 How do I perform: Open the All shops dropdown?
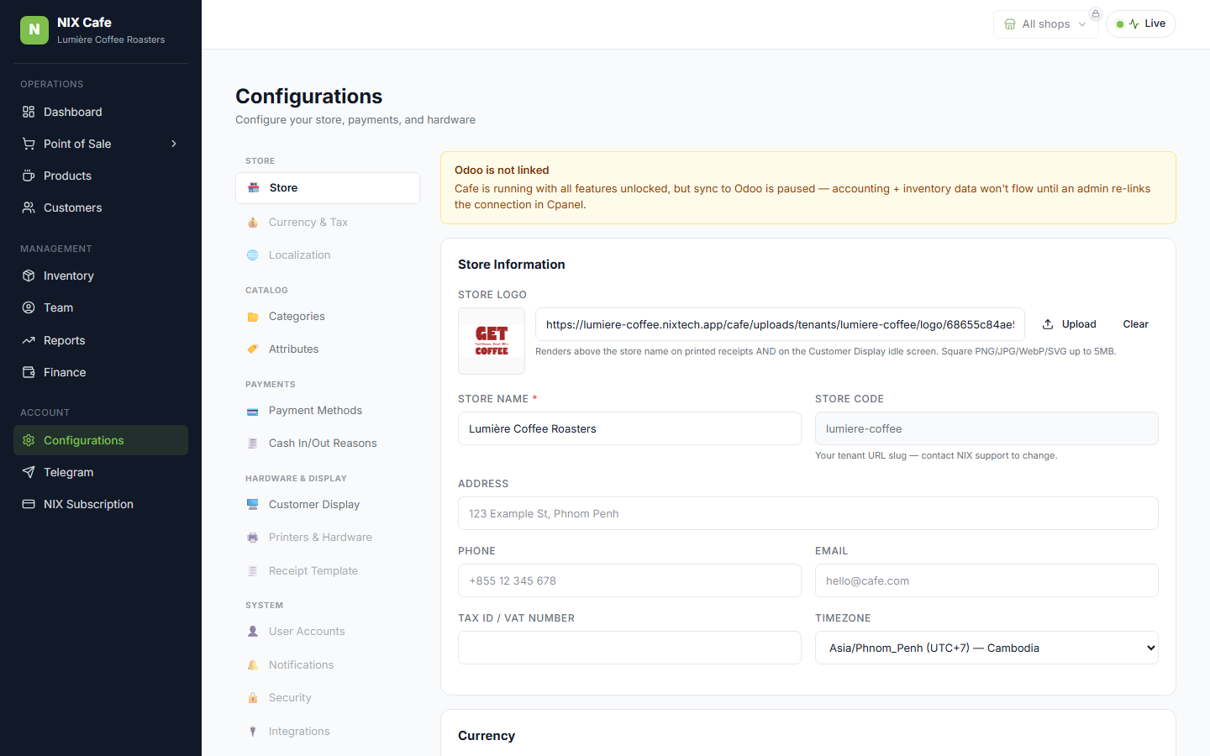[x=1045, y=24]
